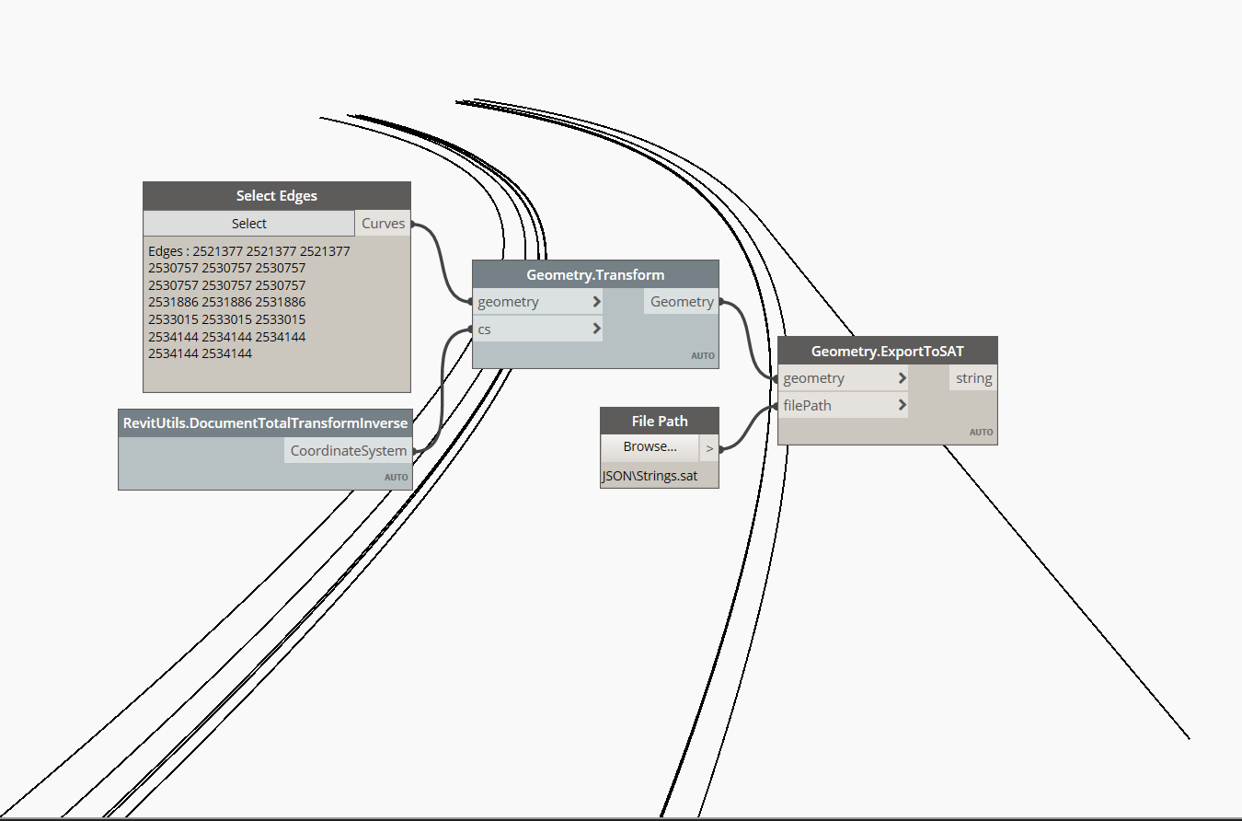Click the output port of the File Path node
1242x821 pixels.
(x=719, y=448)
